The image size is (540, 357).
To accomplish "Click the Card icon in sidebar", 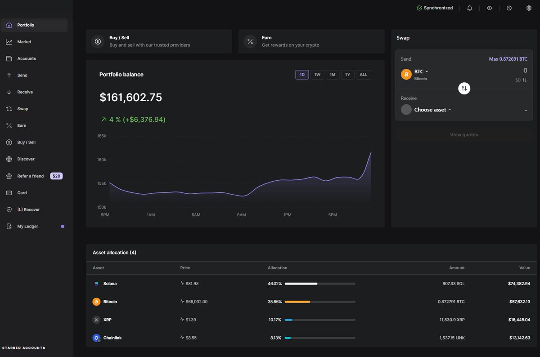I will tap(9, 193).
